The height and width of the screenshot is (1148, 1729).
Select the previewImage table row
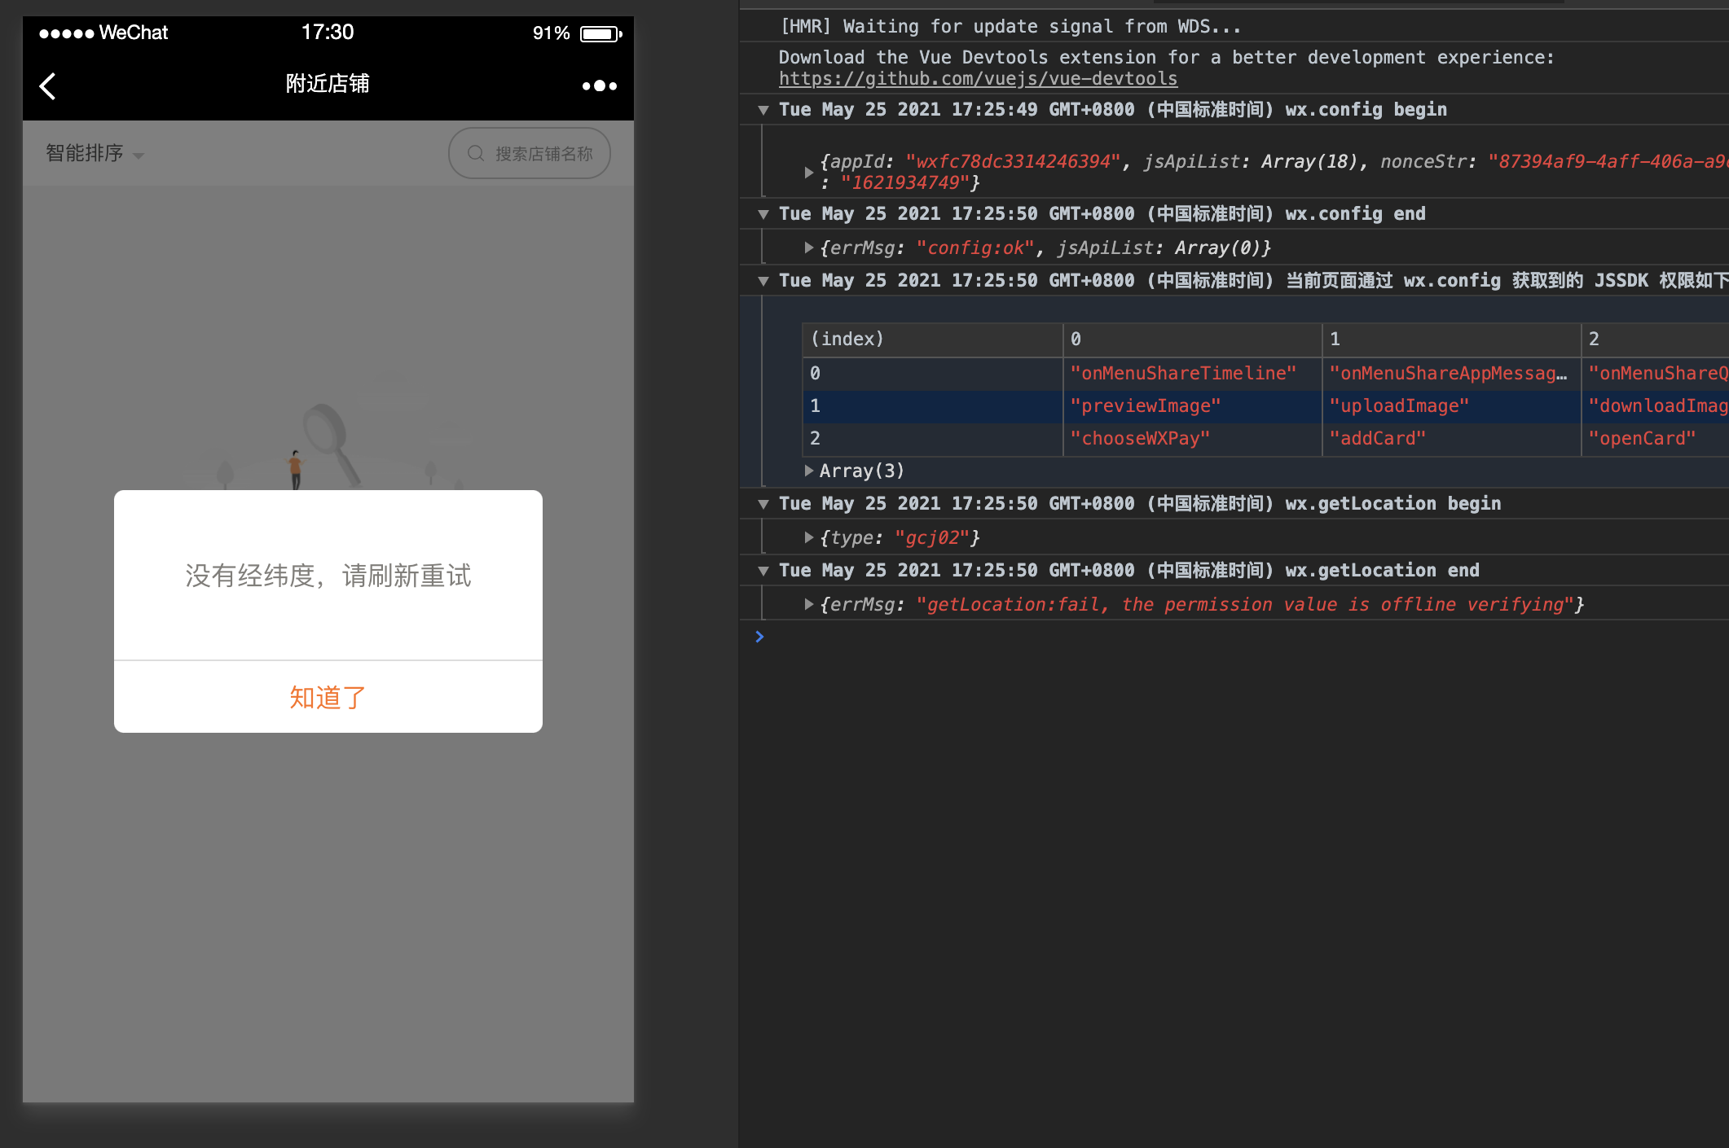(x=1145, y=405)
